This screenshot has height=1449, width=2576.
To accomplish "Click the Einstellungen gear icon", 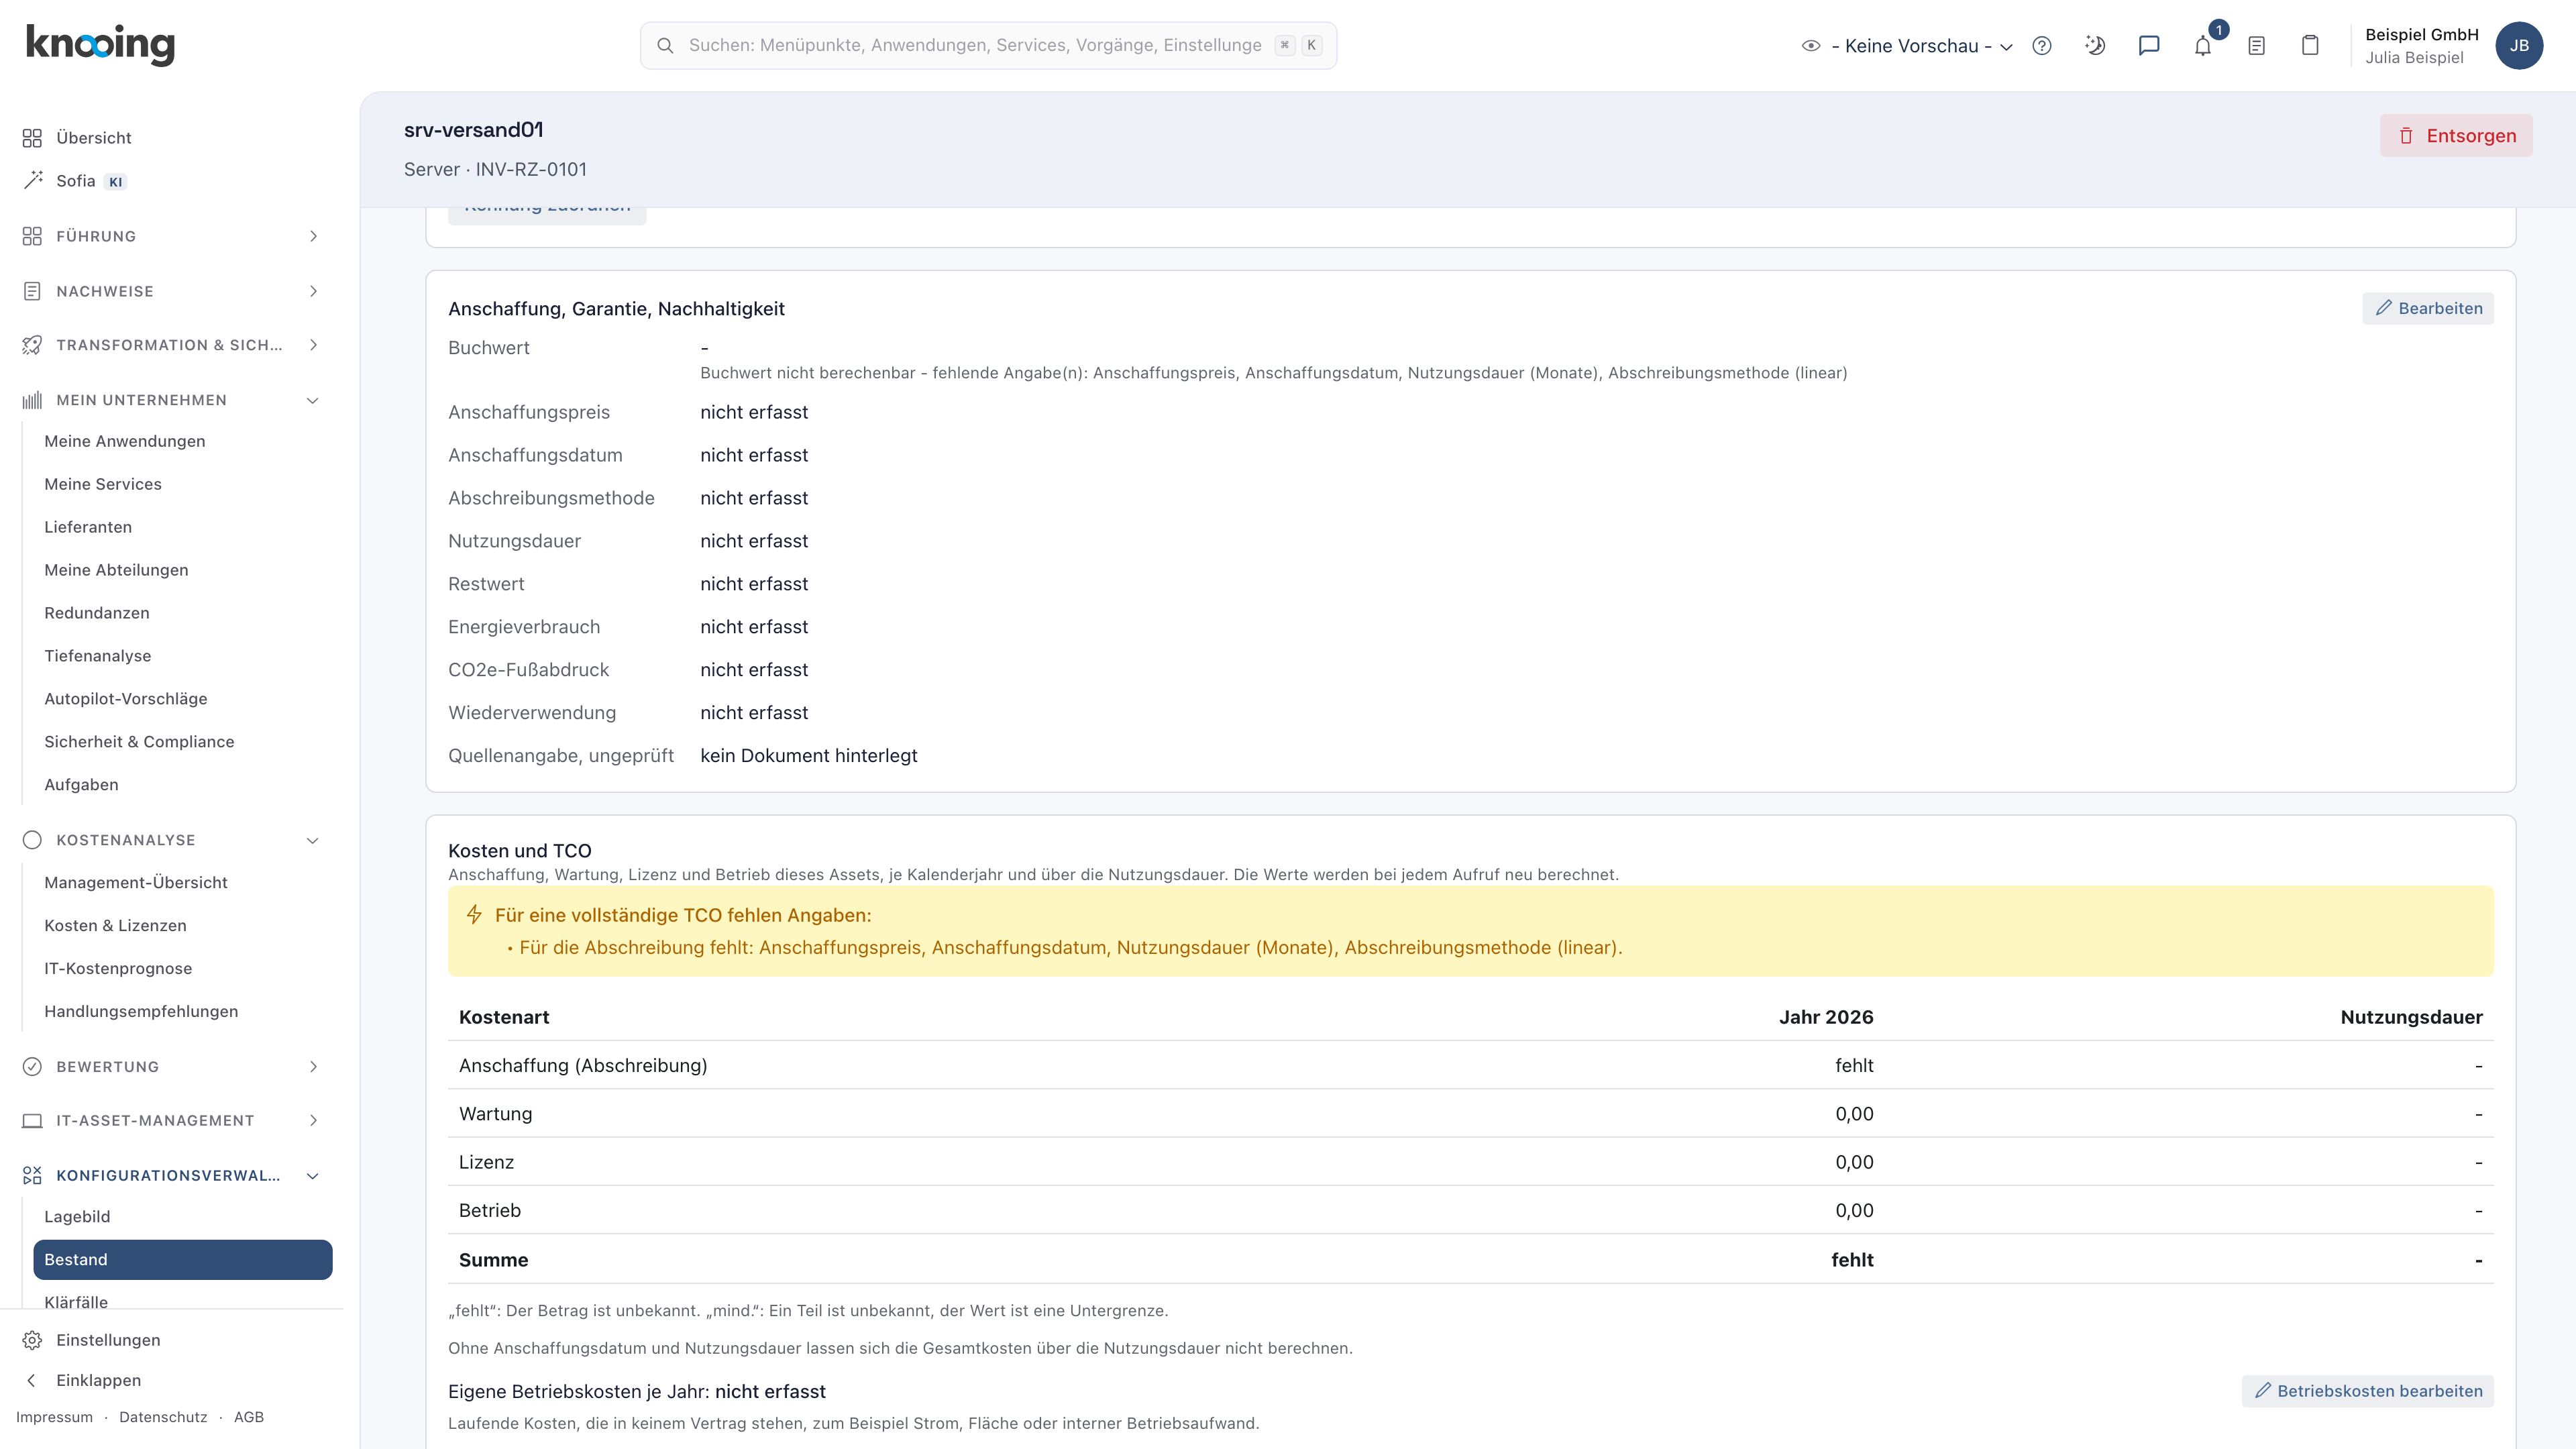I will click(x=32, y=1340).
